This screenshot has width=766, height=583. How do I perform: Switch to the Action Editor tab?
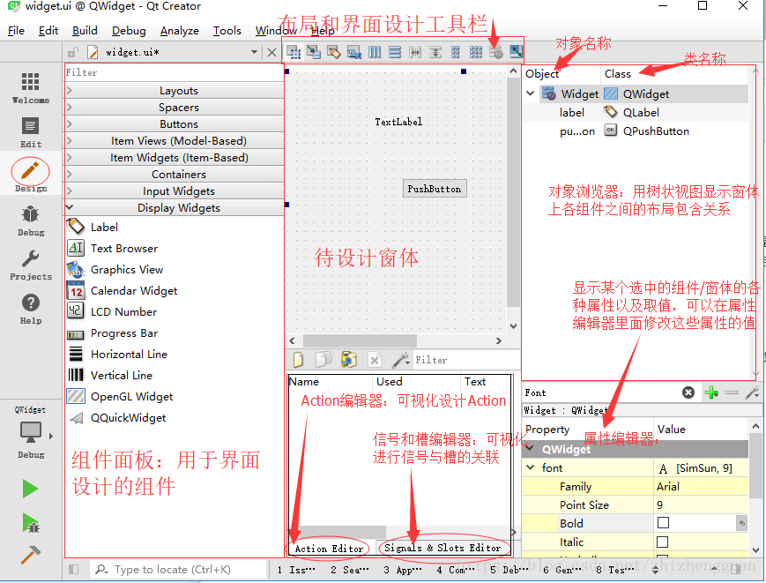point(329,549)
